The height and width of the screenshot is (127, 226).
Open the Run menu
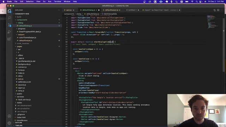pos(50,1)
